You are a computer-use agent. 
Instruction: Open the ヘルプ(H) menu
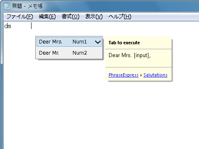coord(119,17)
